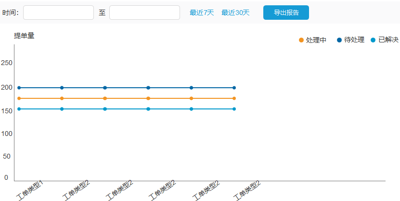Screen dimensions: 400x201
Task: Click the 工单类型1 x-axis label
Action: 30,191
